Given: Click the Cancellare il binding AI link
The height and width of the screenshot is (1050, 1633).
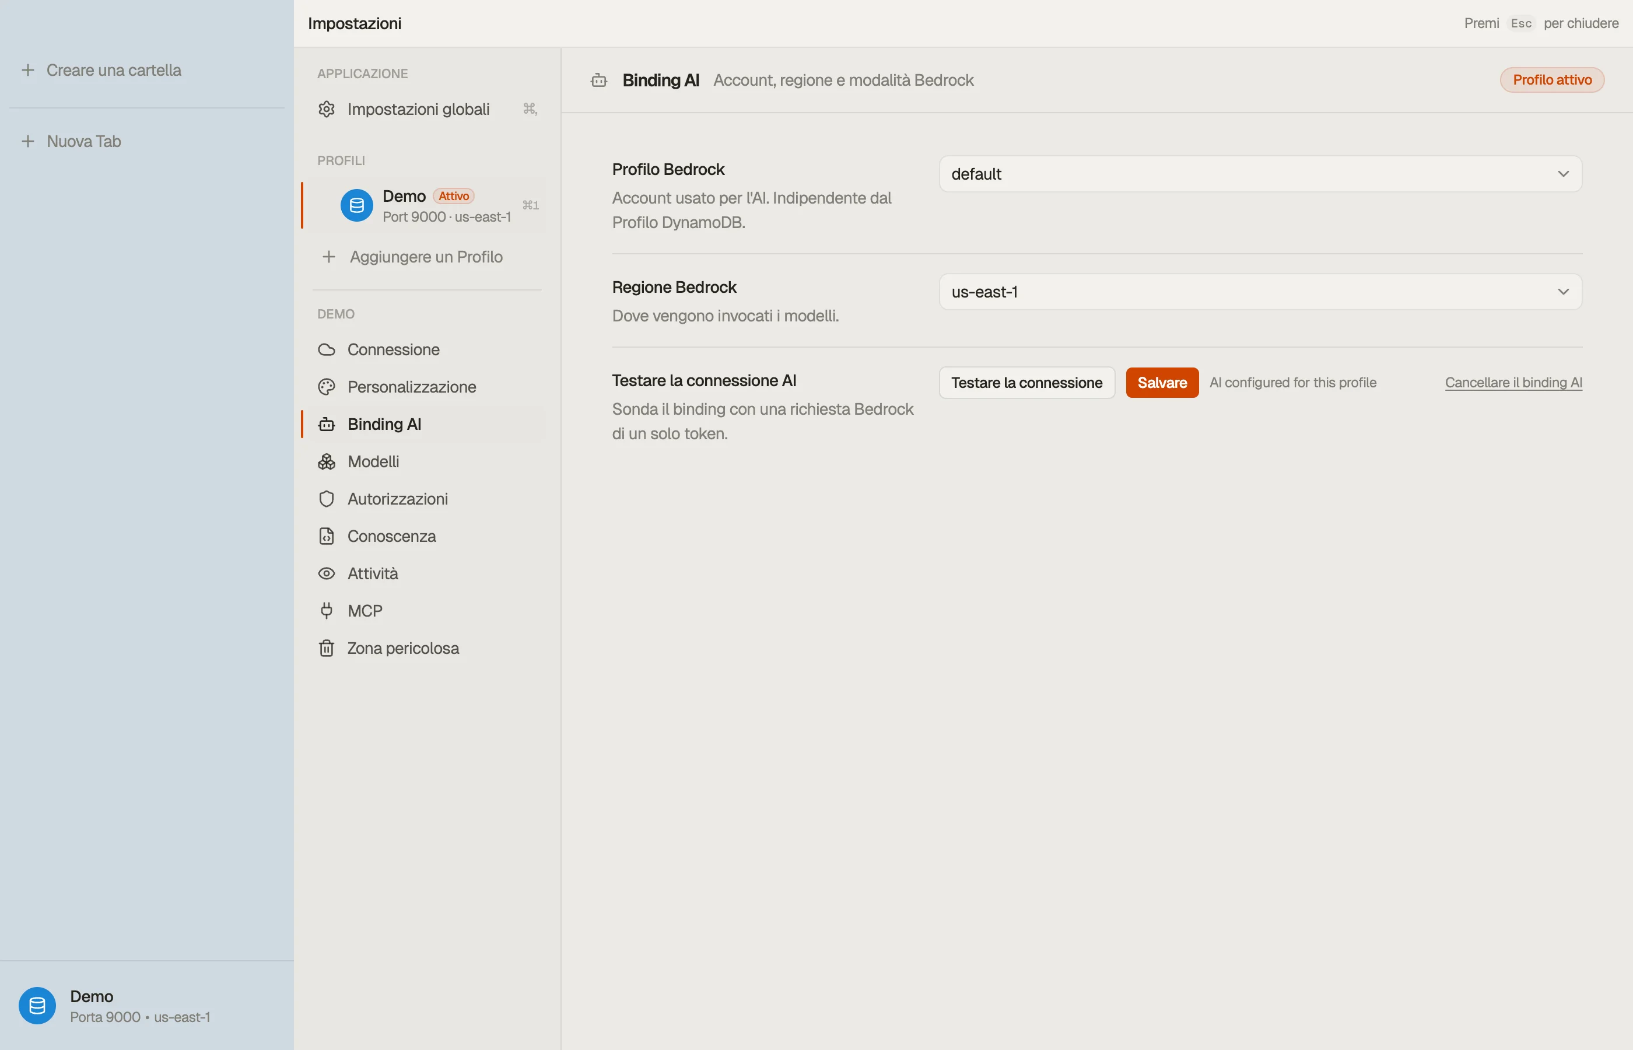Looking at the screenshot, I should 1513,383.
